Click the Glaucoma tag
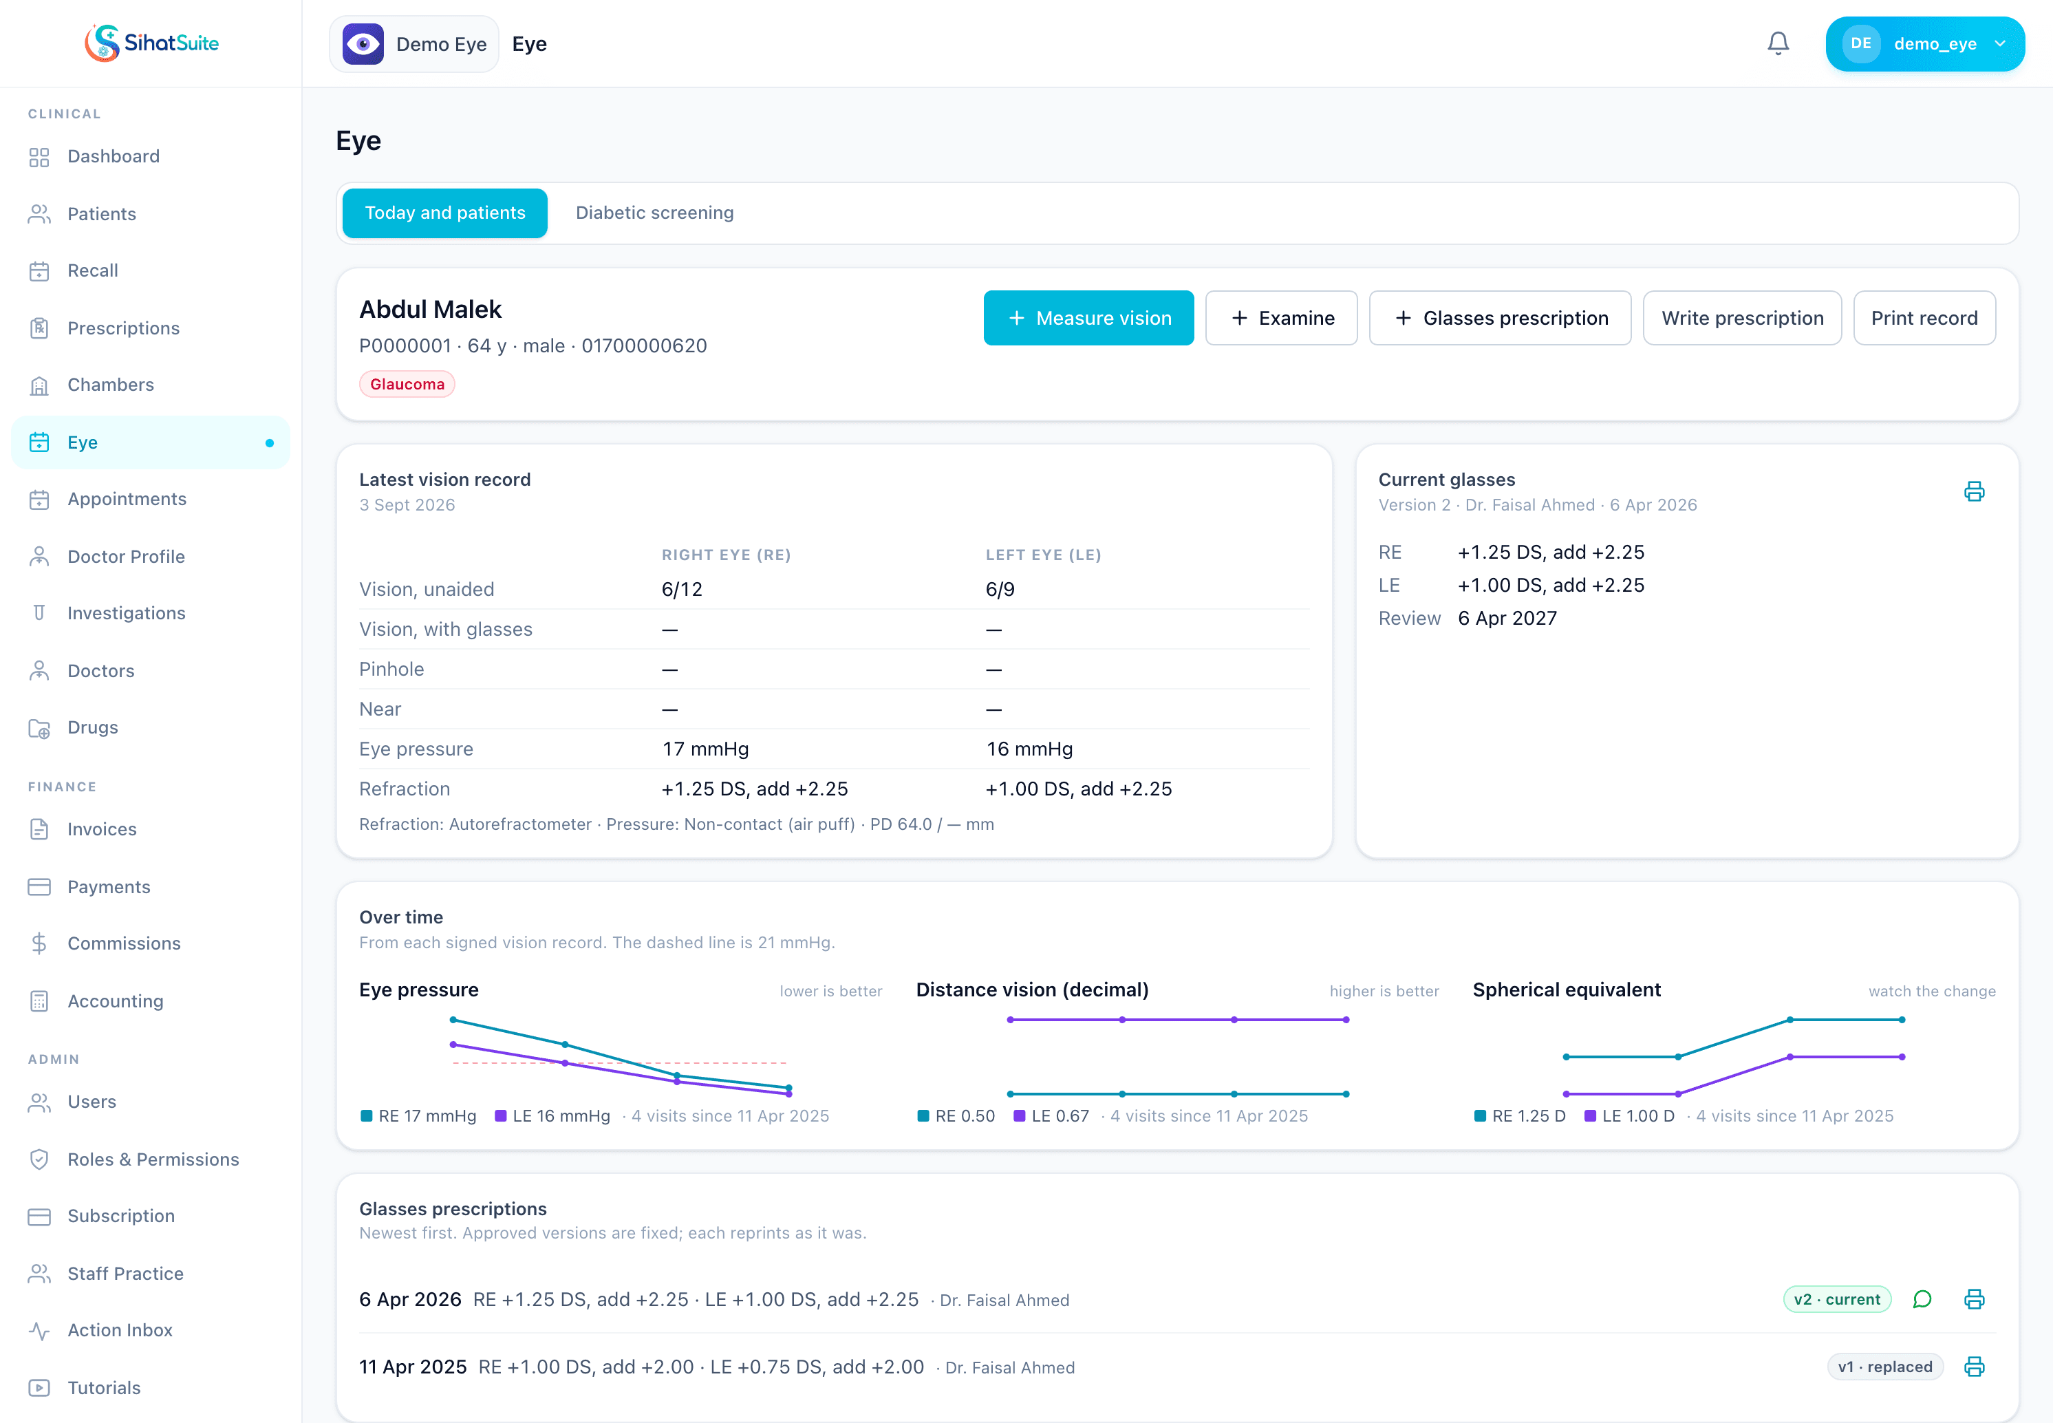The width and height of the screenshot is (2053, 1423). click(407, 384)
